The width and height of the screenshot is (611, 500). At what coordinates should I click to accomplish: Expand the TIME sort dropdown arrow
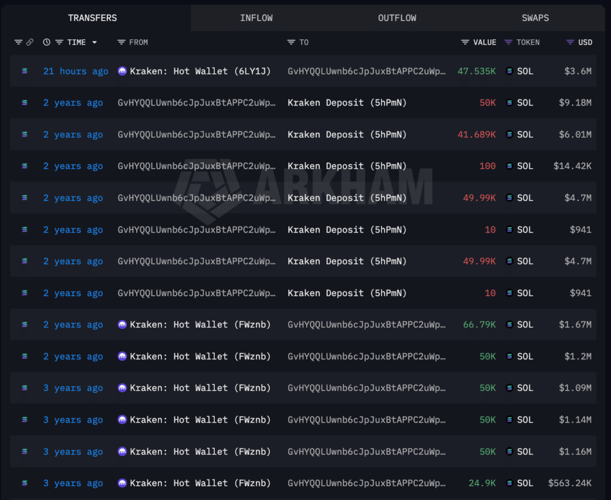pos(94,42)
